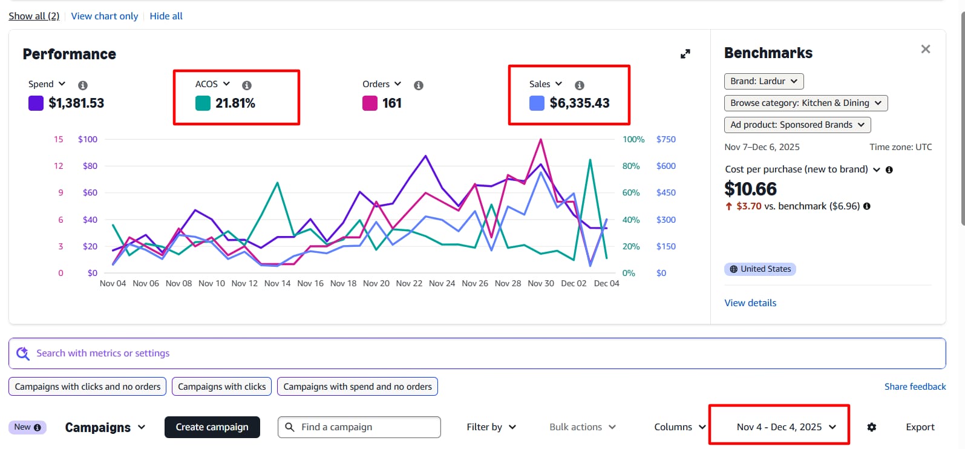965x449 pixels.
Task: Click the info icon beside Orders
Action: click(x=419, y=85)
